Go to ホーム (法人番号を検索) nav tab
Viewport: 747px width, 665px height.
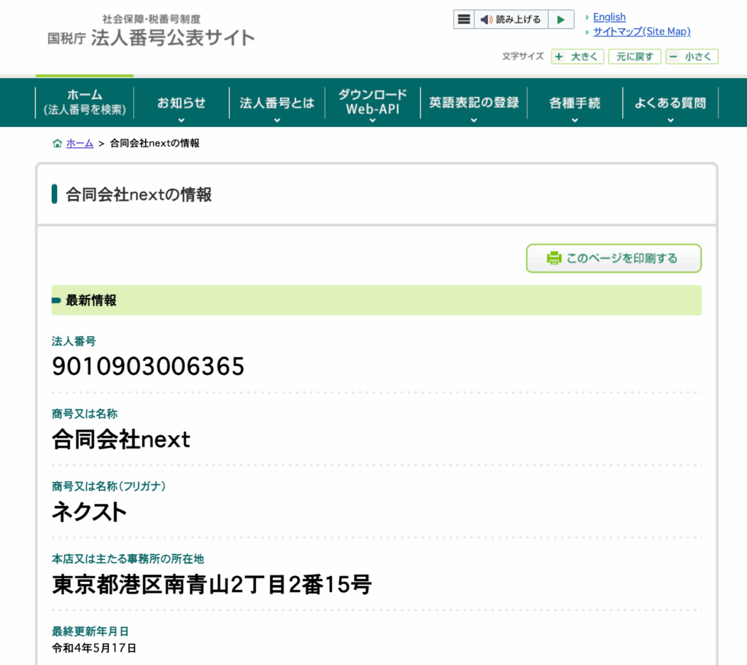tap(85, 102)
